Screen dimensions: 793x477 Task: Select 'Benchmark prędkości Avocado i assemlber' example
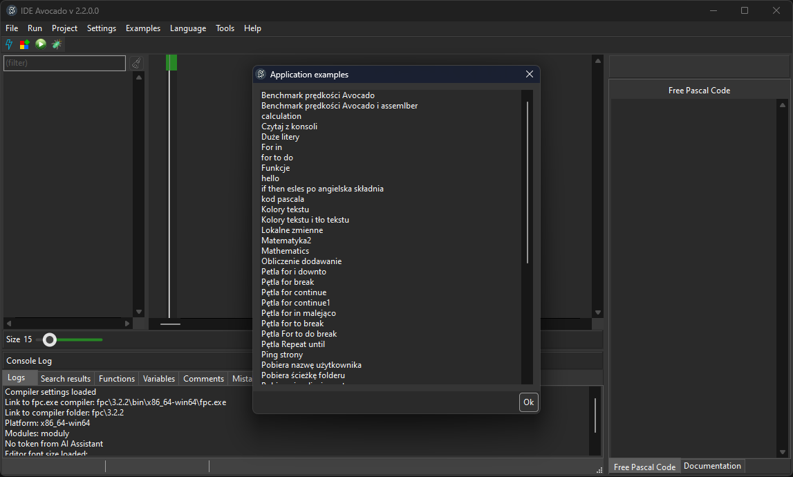coord(339,106)
